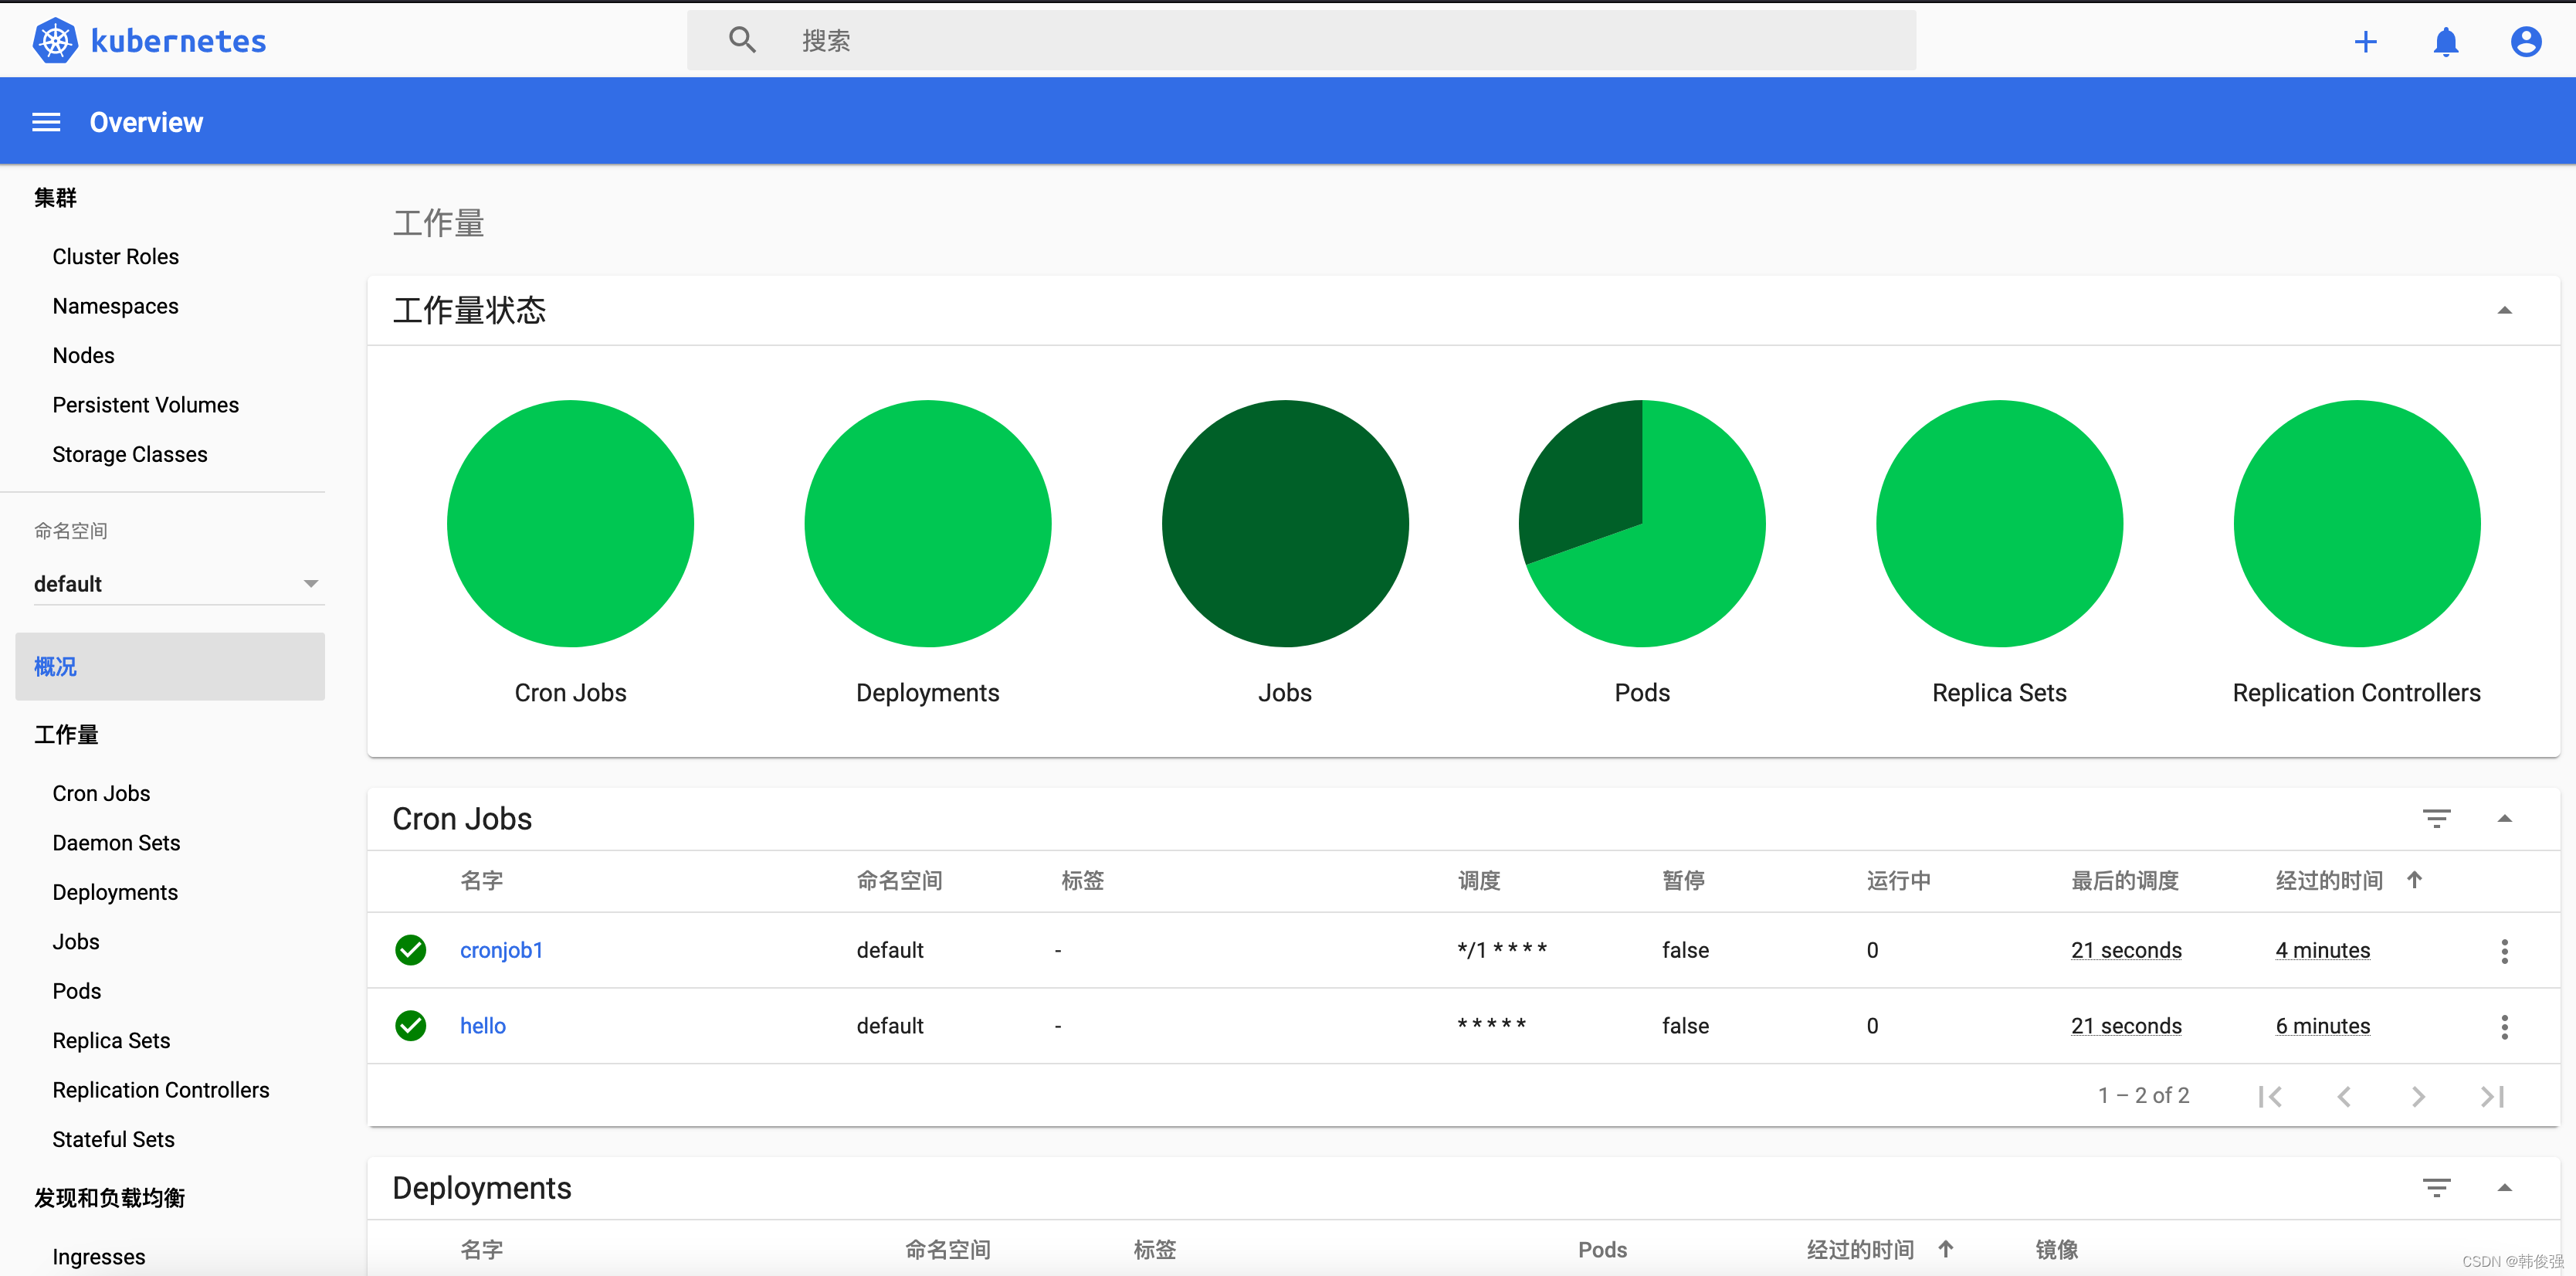This screenshot has height=1276, width=2576.
Task: Open the create resource plus icon
Action: pos(2365,41)
